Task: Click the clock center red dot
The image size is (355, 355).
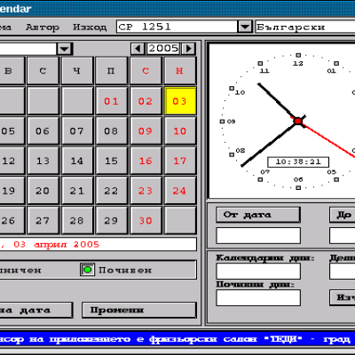Action: tap(298, 121)
